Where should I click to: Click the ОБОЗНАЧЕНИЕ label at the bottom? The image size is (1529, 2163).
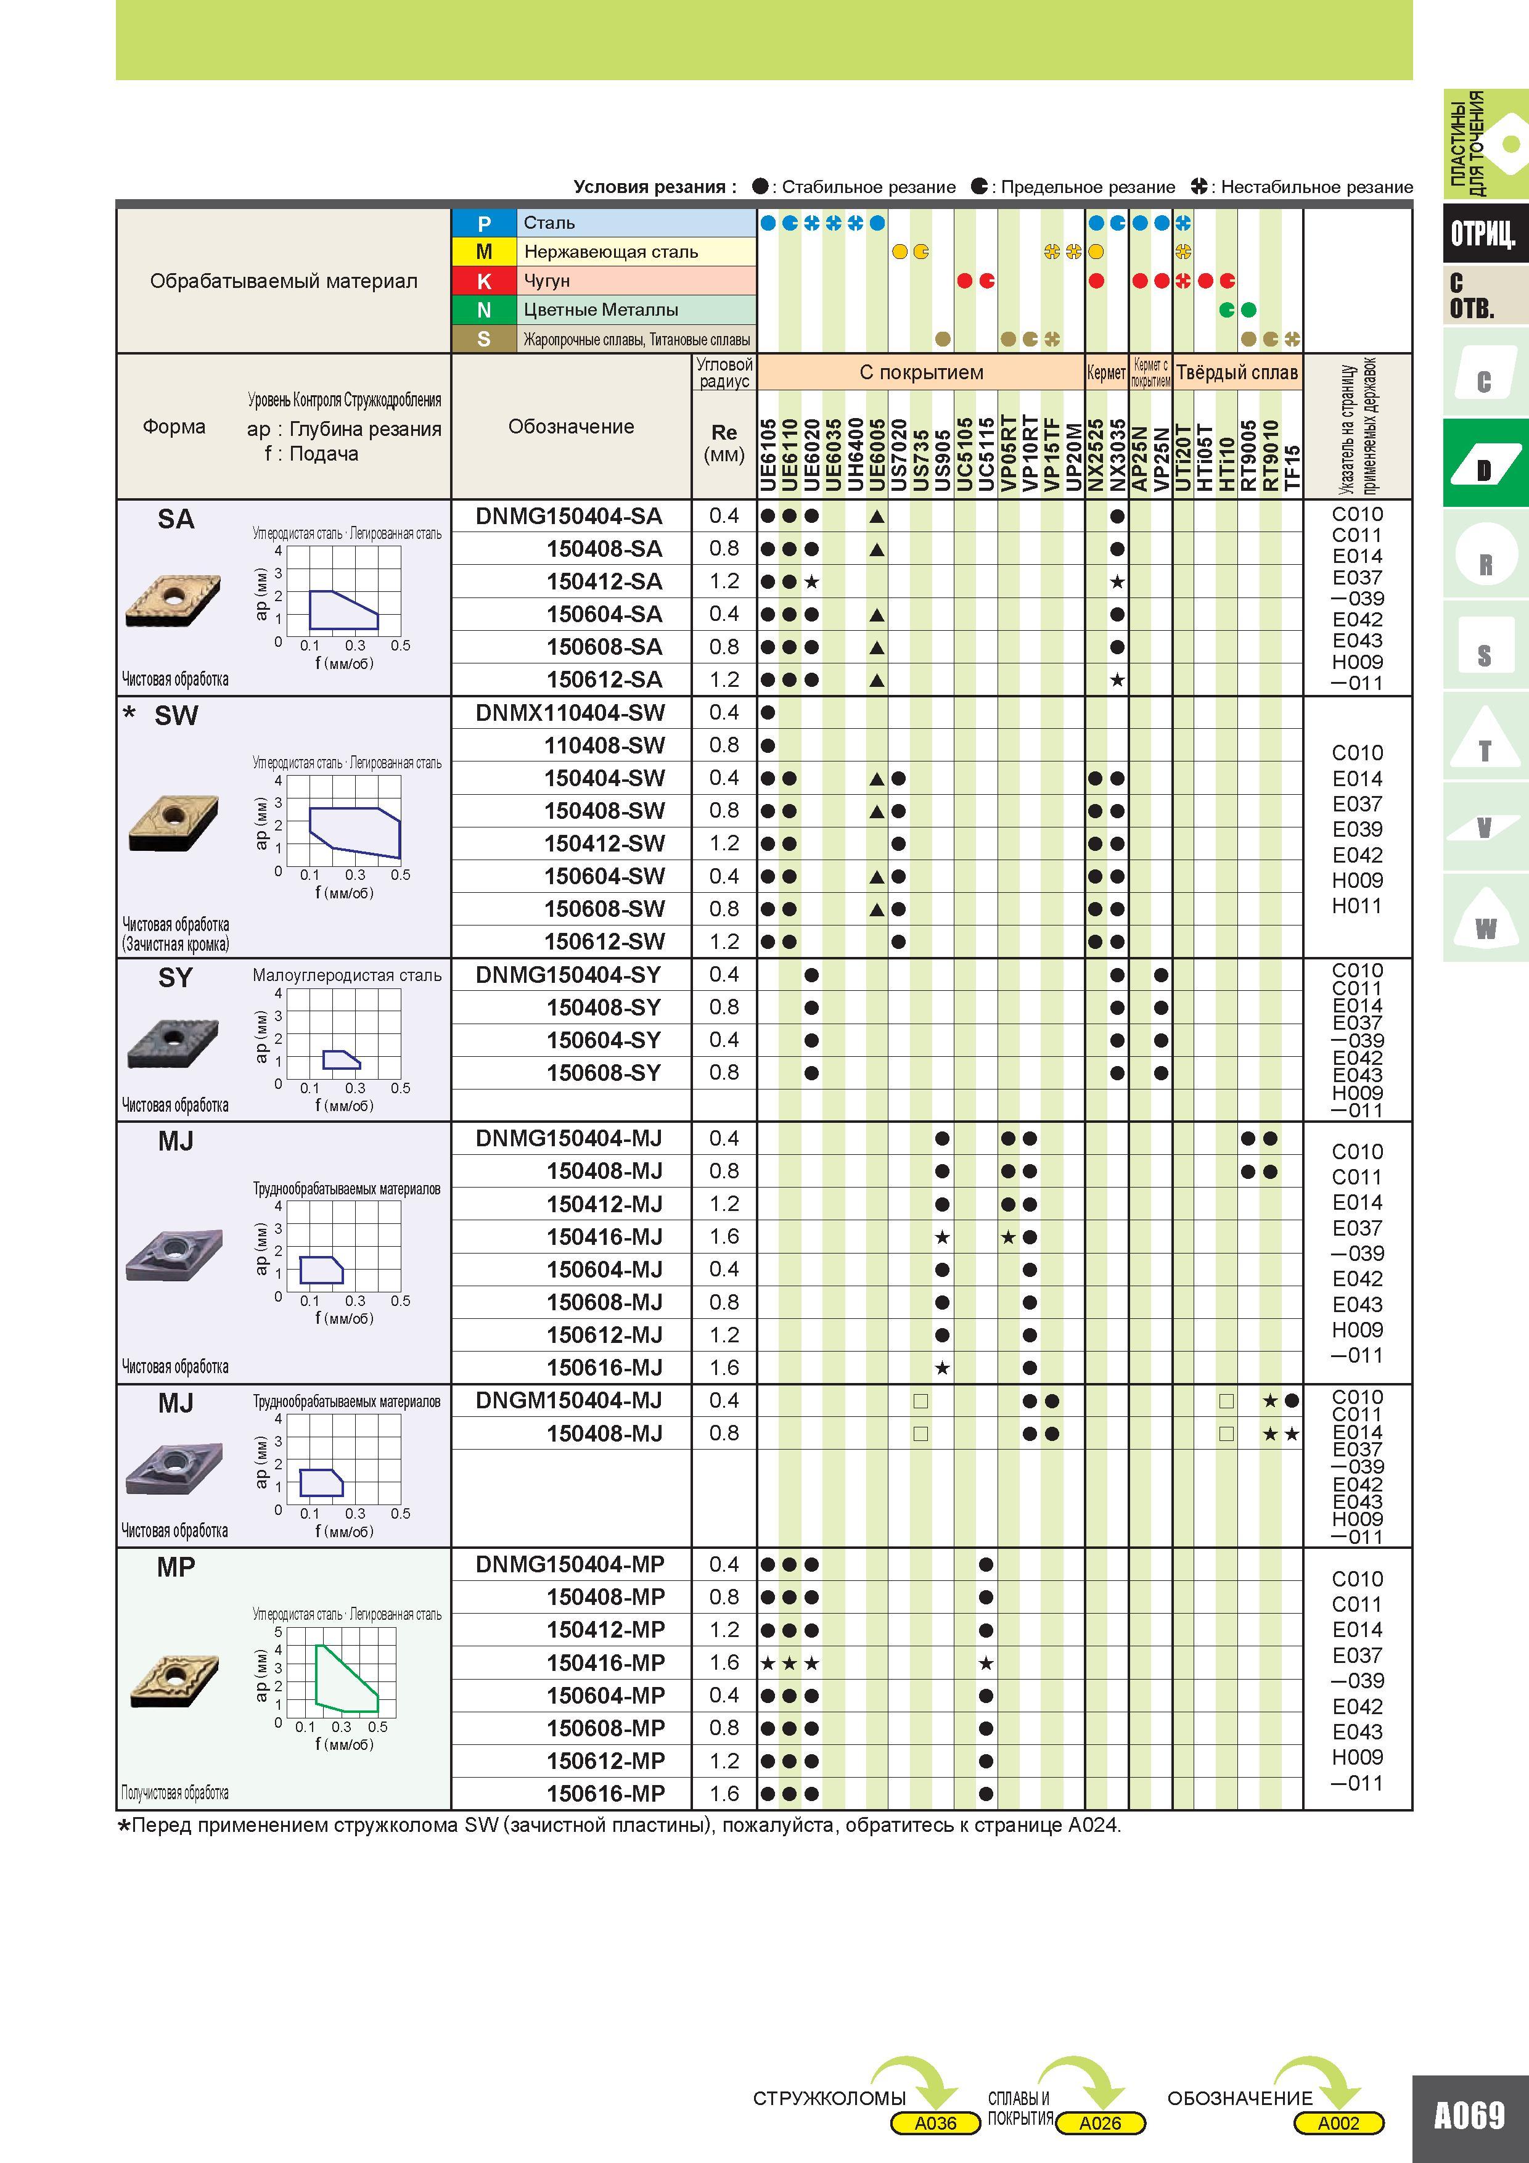click(1240, 2098)
